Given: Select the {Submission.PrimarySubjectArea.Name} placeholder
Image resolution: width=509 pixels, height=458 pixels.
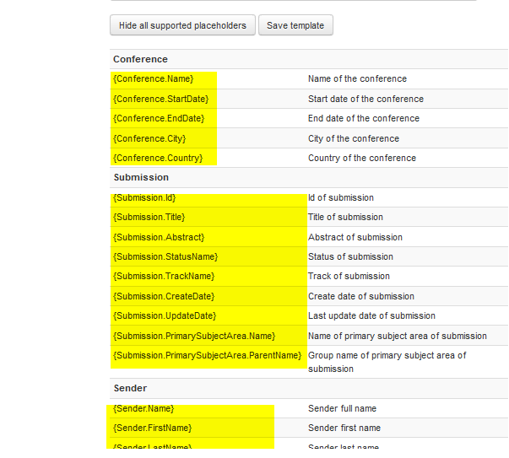Looking at the screenshot, I should (194, 337).
